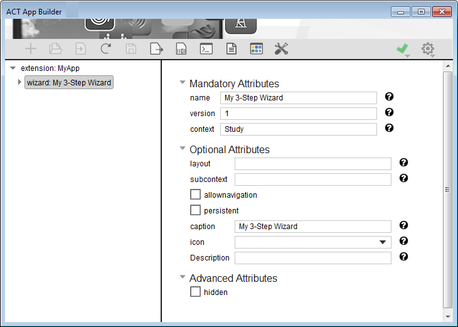458x327 pixels.
Task: Click the import page-with-arrow toolbar icon
Action: point(80,49)
